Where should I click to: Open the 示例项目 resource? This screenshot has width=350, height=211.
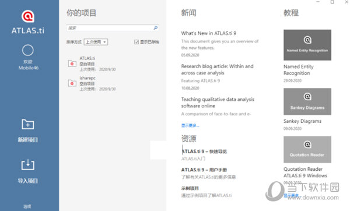click(190, 188)
